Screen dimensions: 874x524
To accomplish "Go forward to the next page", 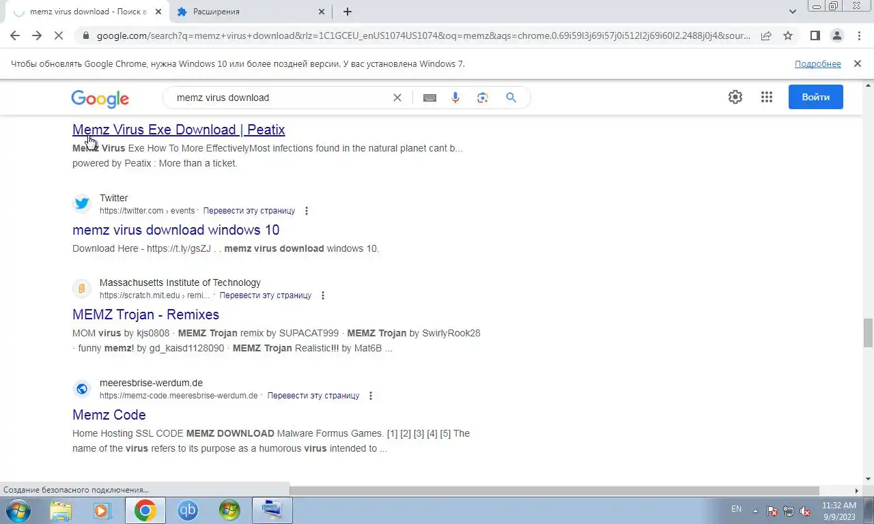I will (37, 35).
